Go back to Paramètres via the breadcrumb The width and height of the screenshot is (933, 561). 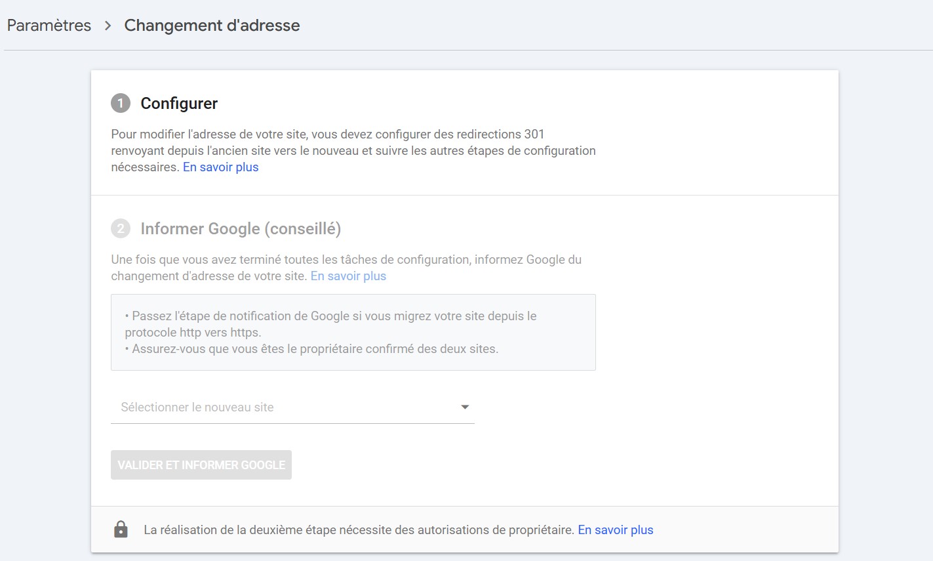tap(49, 26)
